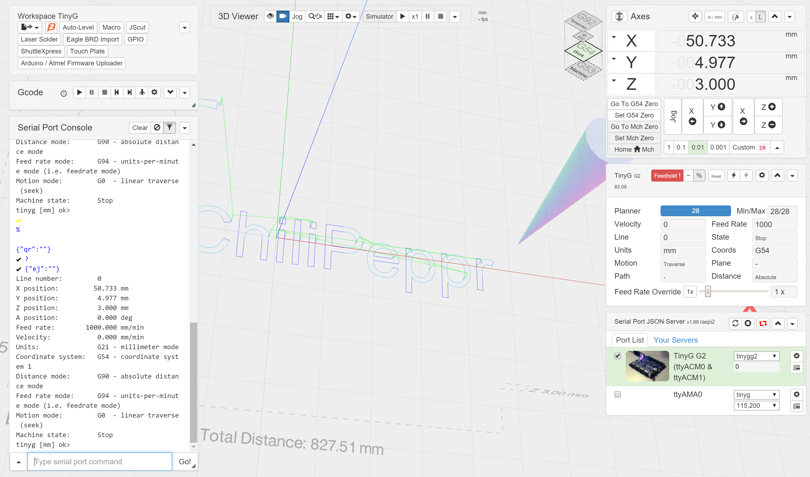Open the 115,200 baud rate dropdown
This screenshot has height=477, width=810.
click(x=756, y=406)
